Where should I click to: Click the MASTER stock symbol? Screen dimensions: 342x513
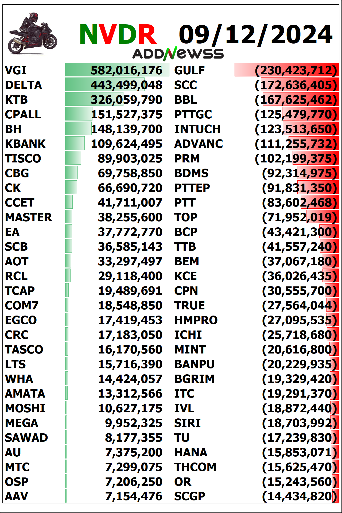point(29,217)
